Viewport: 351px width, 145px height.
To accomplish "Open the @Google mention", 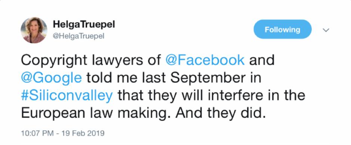I will (52, 78).
